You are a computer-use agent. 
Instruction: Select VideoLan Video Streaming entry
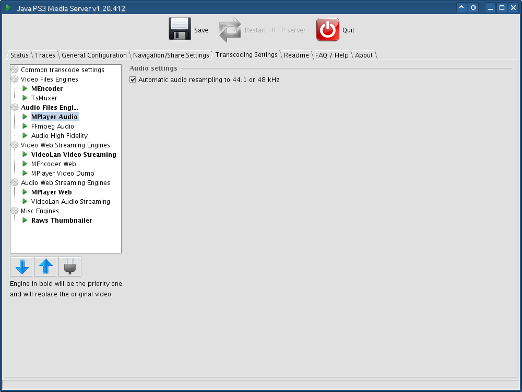74,155
